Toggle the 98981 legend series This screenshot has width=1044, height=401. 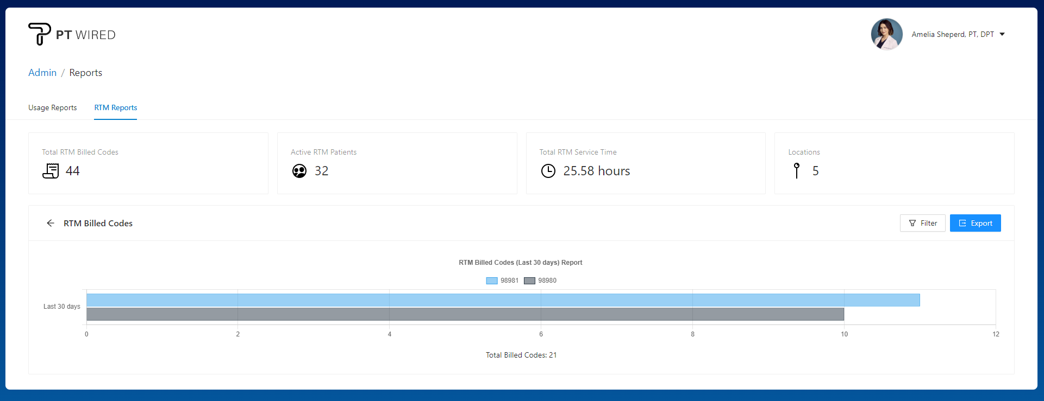pos(502,281)
